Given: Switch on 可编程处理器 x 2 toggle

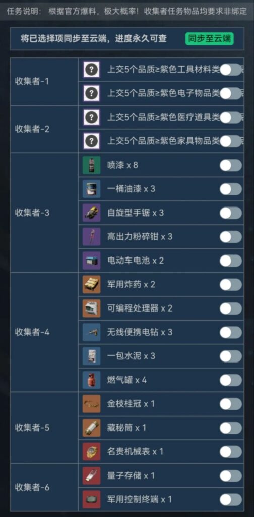Looking at the screenshot, I should (231, 308).
